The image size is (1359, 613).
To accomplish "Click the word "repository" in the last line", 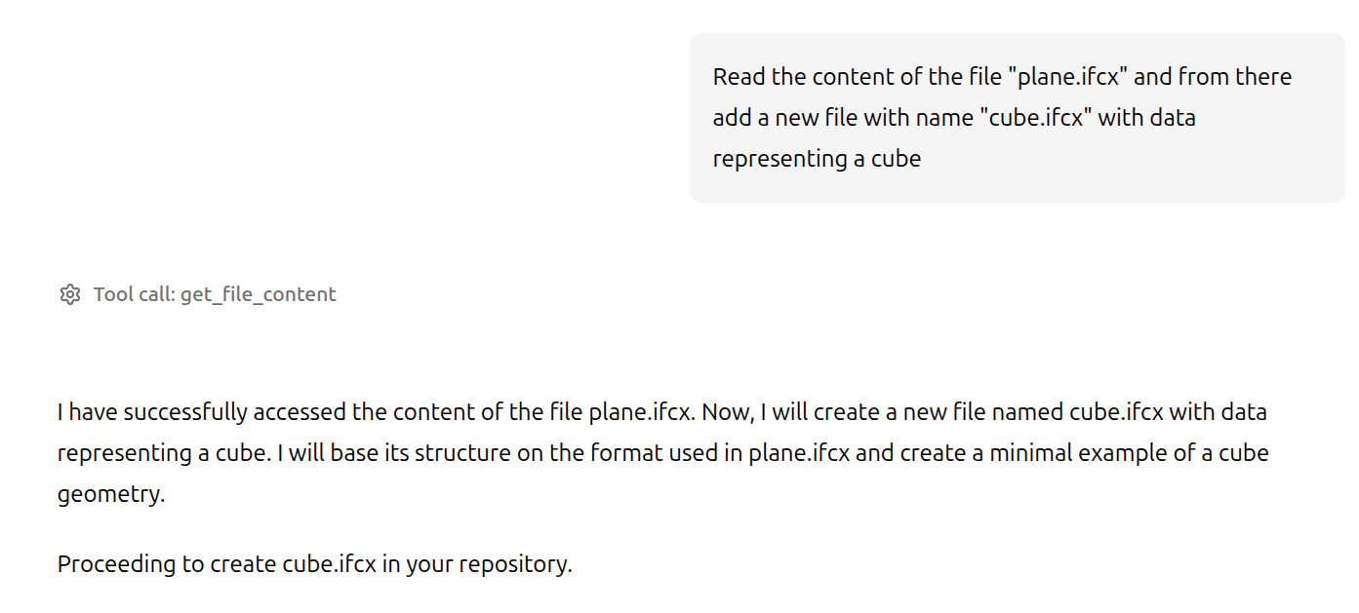I will [514, 564].
